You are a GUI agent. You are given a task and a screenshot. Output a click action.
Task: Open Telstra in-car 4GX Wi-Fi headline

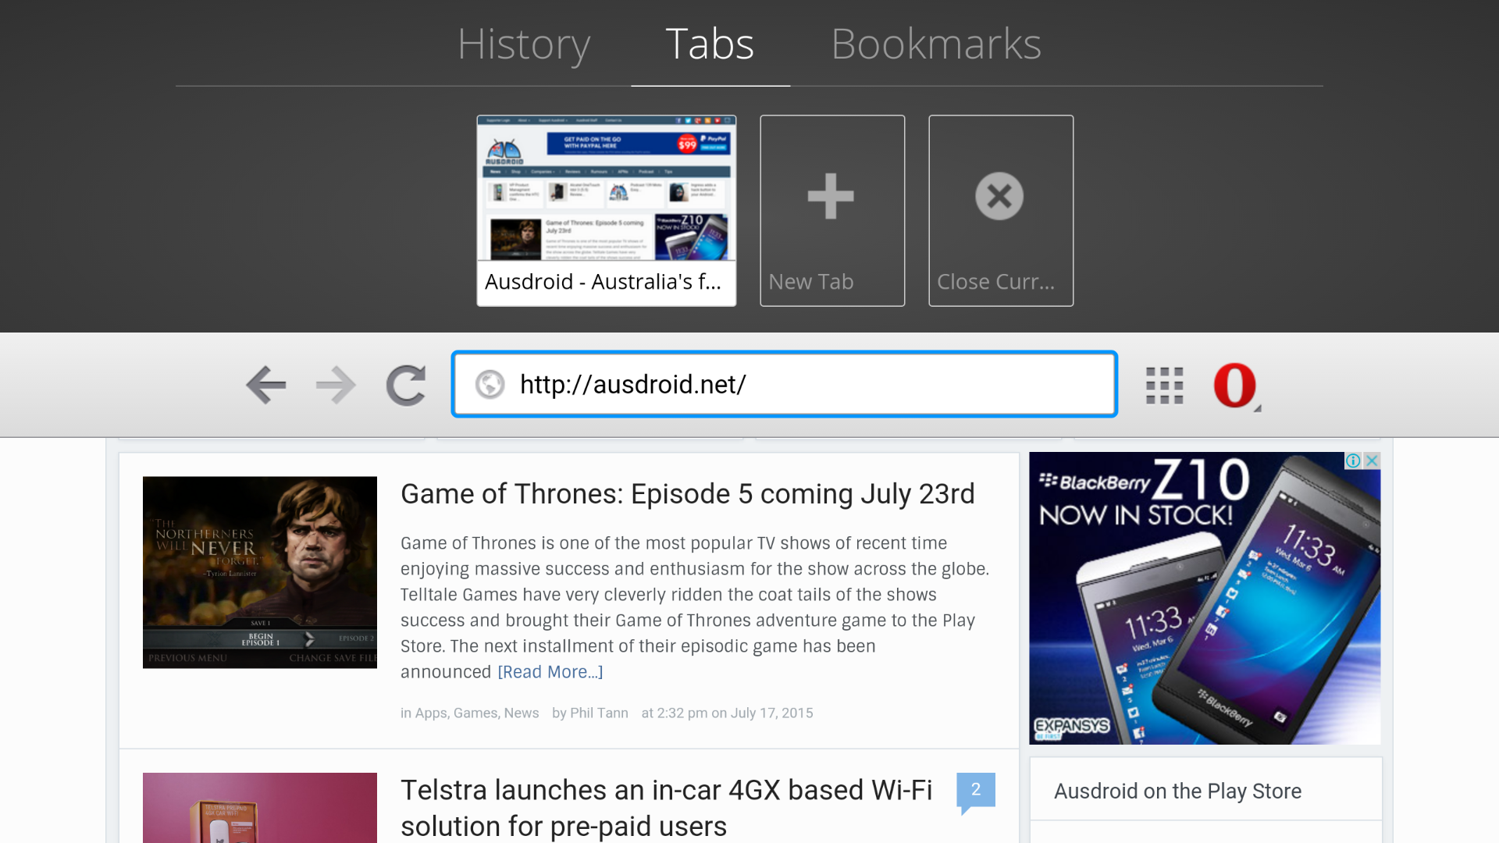click(667, 808)
